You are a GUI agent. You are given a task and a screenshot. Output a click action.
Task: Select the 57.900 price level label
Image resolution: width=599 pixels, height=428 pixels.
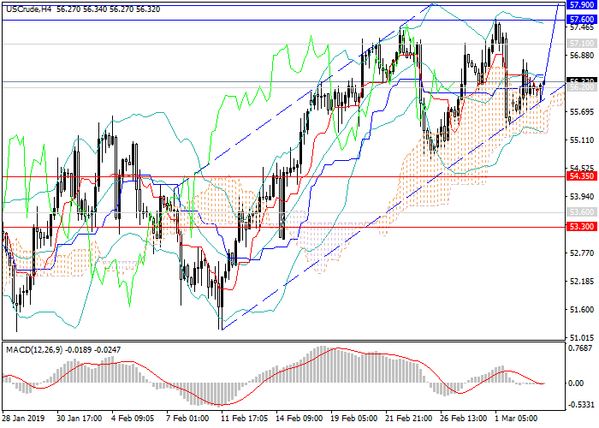pos(582,4)
